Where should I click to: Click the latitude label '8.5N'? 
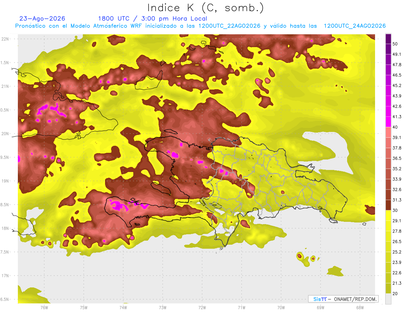click(x=5, y=205)
